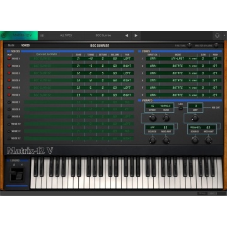Click the Vibrato amp Source knob
The width and height of the screenshot is (227, 227).
[x=195, y=140]
